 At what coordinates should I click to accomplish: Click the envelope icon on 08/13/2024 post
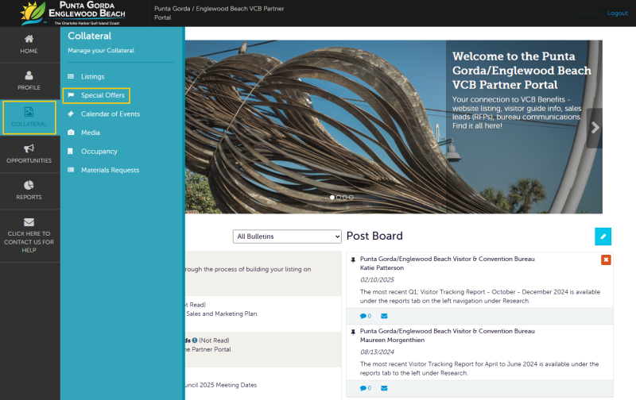coord(384,388)
